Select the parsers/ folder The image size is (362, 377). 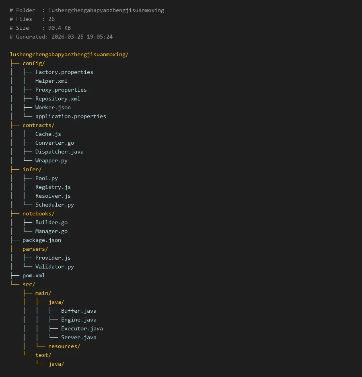point(35,249)
